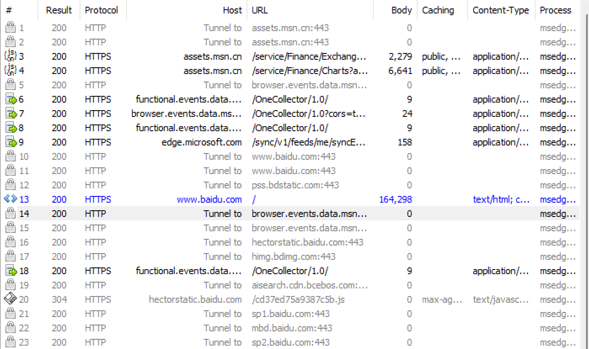
Task: Sort by the URL column header
Action: (310, 10)
